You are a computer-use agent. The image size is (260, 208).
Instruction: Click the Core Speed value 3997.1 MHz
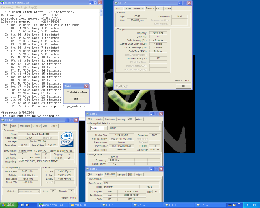[28, 171]
